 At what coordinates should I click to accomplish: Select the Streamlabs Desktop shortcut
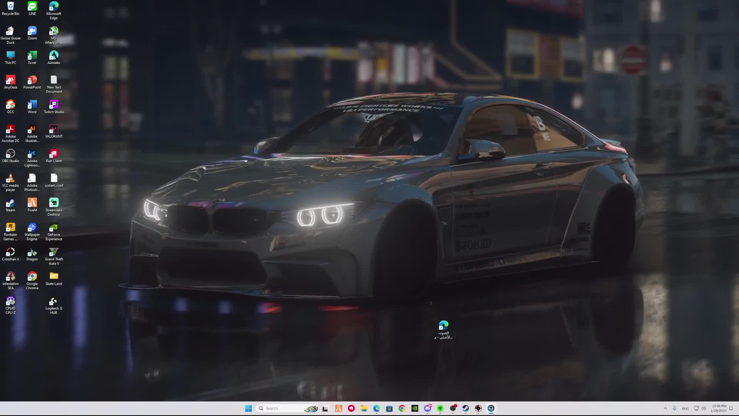coord(54,207)
